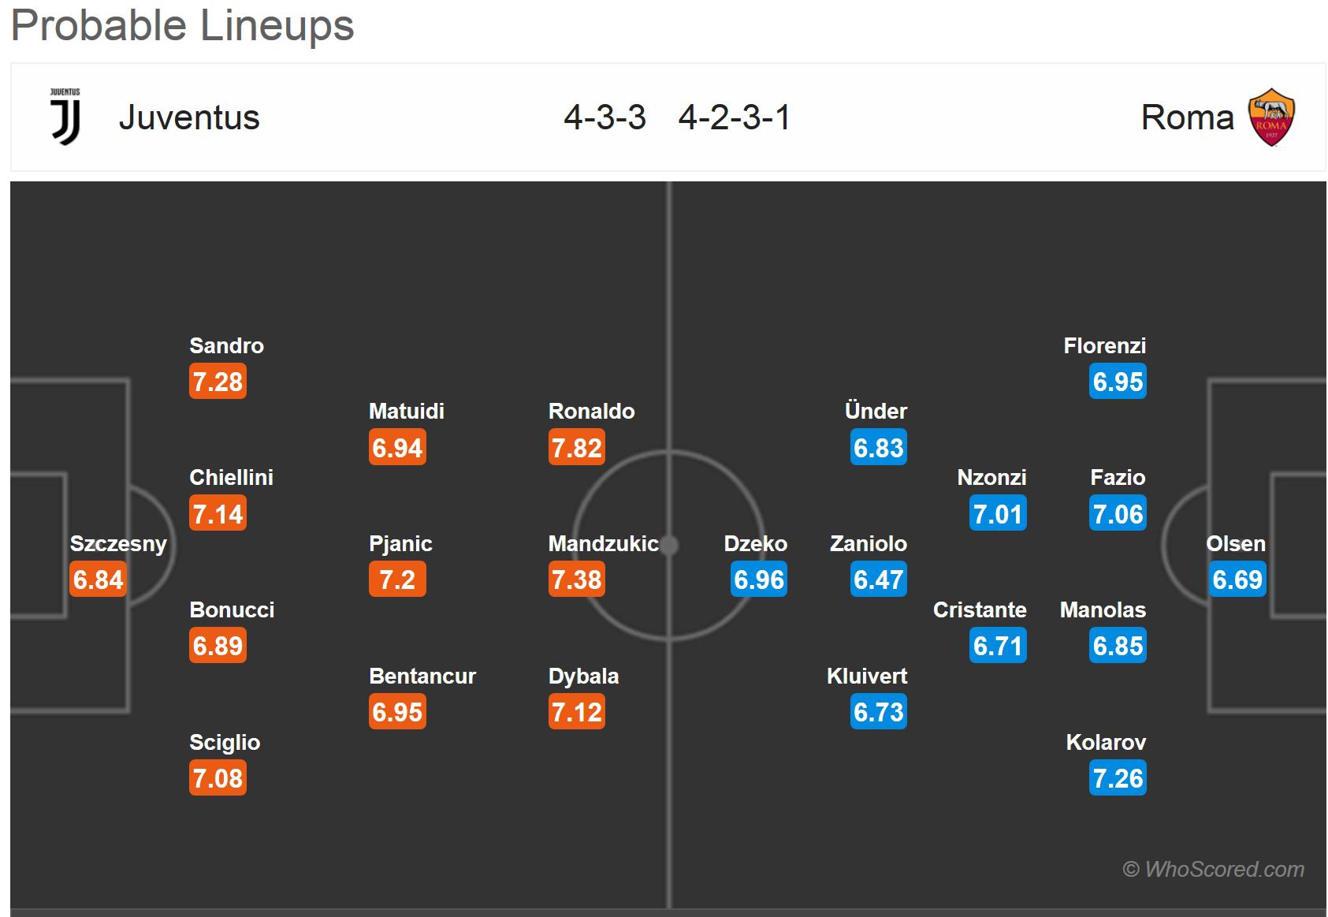Click the Zaniolo player name

coord(868,543)
